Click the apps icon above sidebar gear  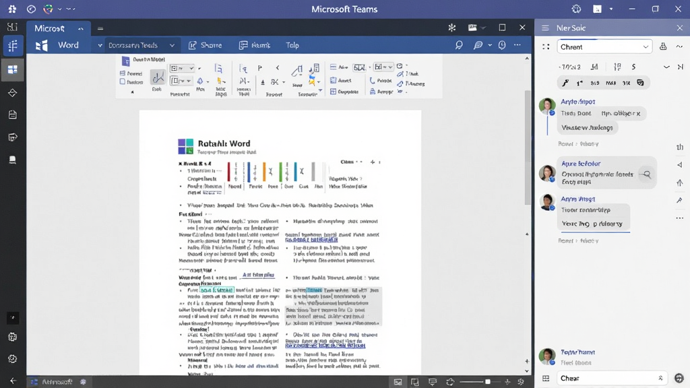click(x=12, y=337)
